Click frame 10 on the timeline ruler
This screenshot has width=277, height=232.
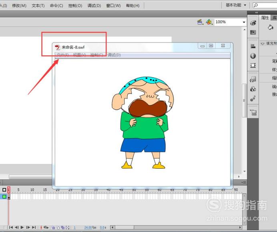tap(32, 190)
